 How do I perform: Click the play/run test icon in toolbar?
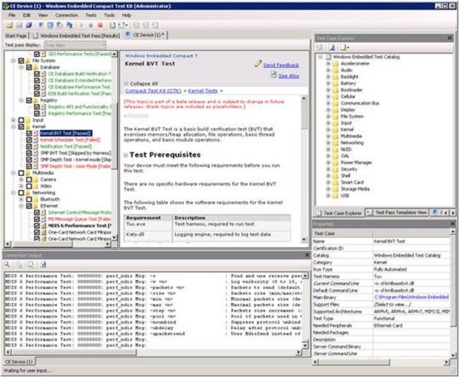81,25
